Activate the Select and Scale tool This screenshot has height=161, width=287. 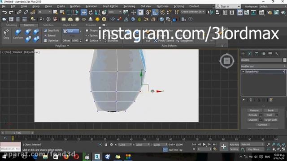click(97, 13)
